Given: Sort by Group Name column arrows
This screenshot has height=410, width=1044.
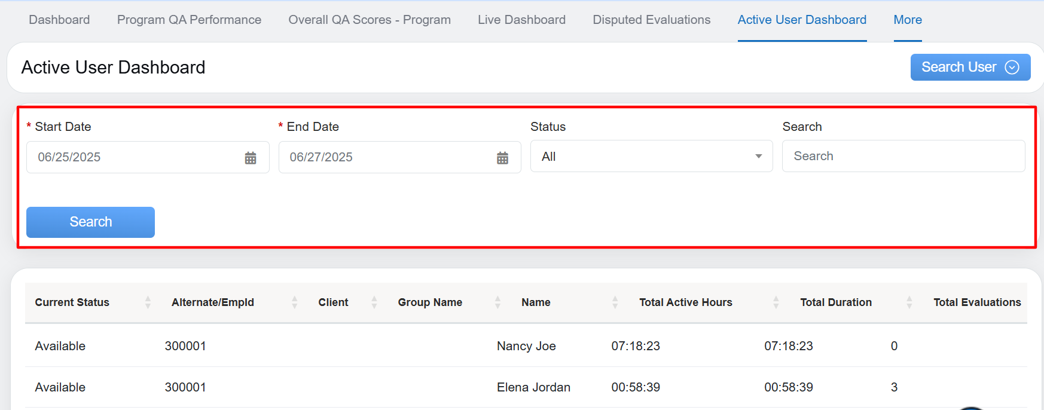Looking at the screenshot, I should [497, 302].
